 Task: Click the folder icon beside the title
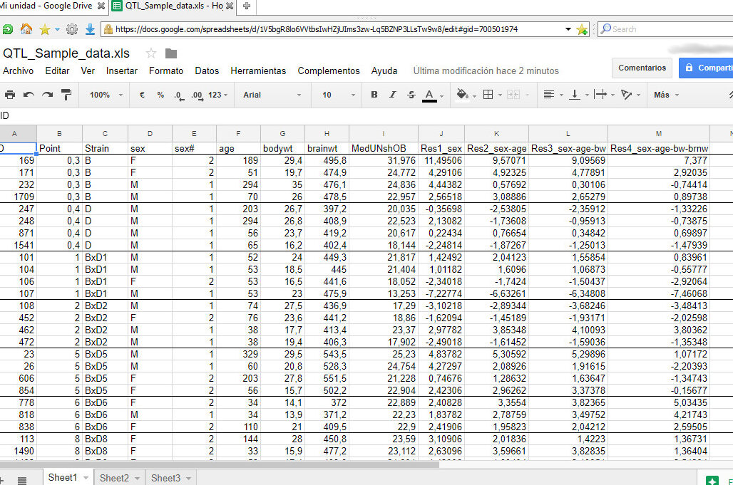[x=170, y=53]
